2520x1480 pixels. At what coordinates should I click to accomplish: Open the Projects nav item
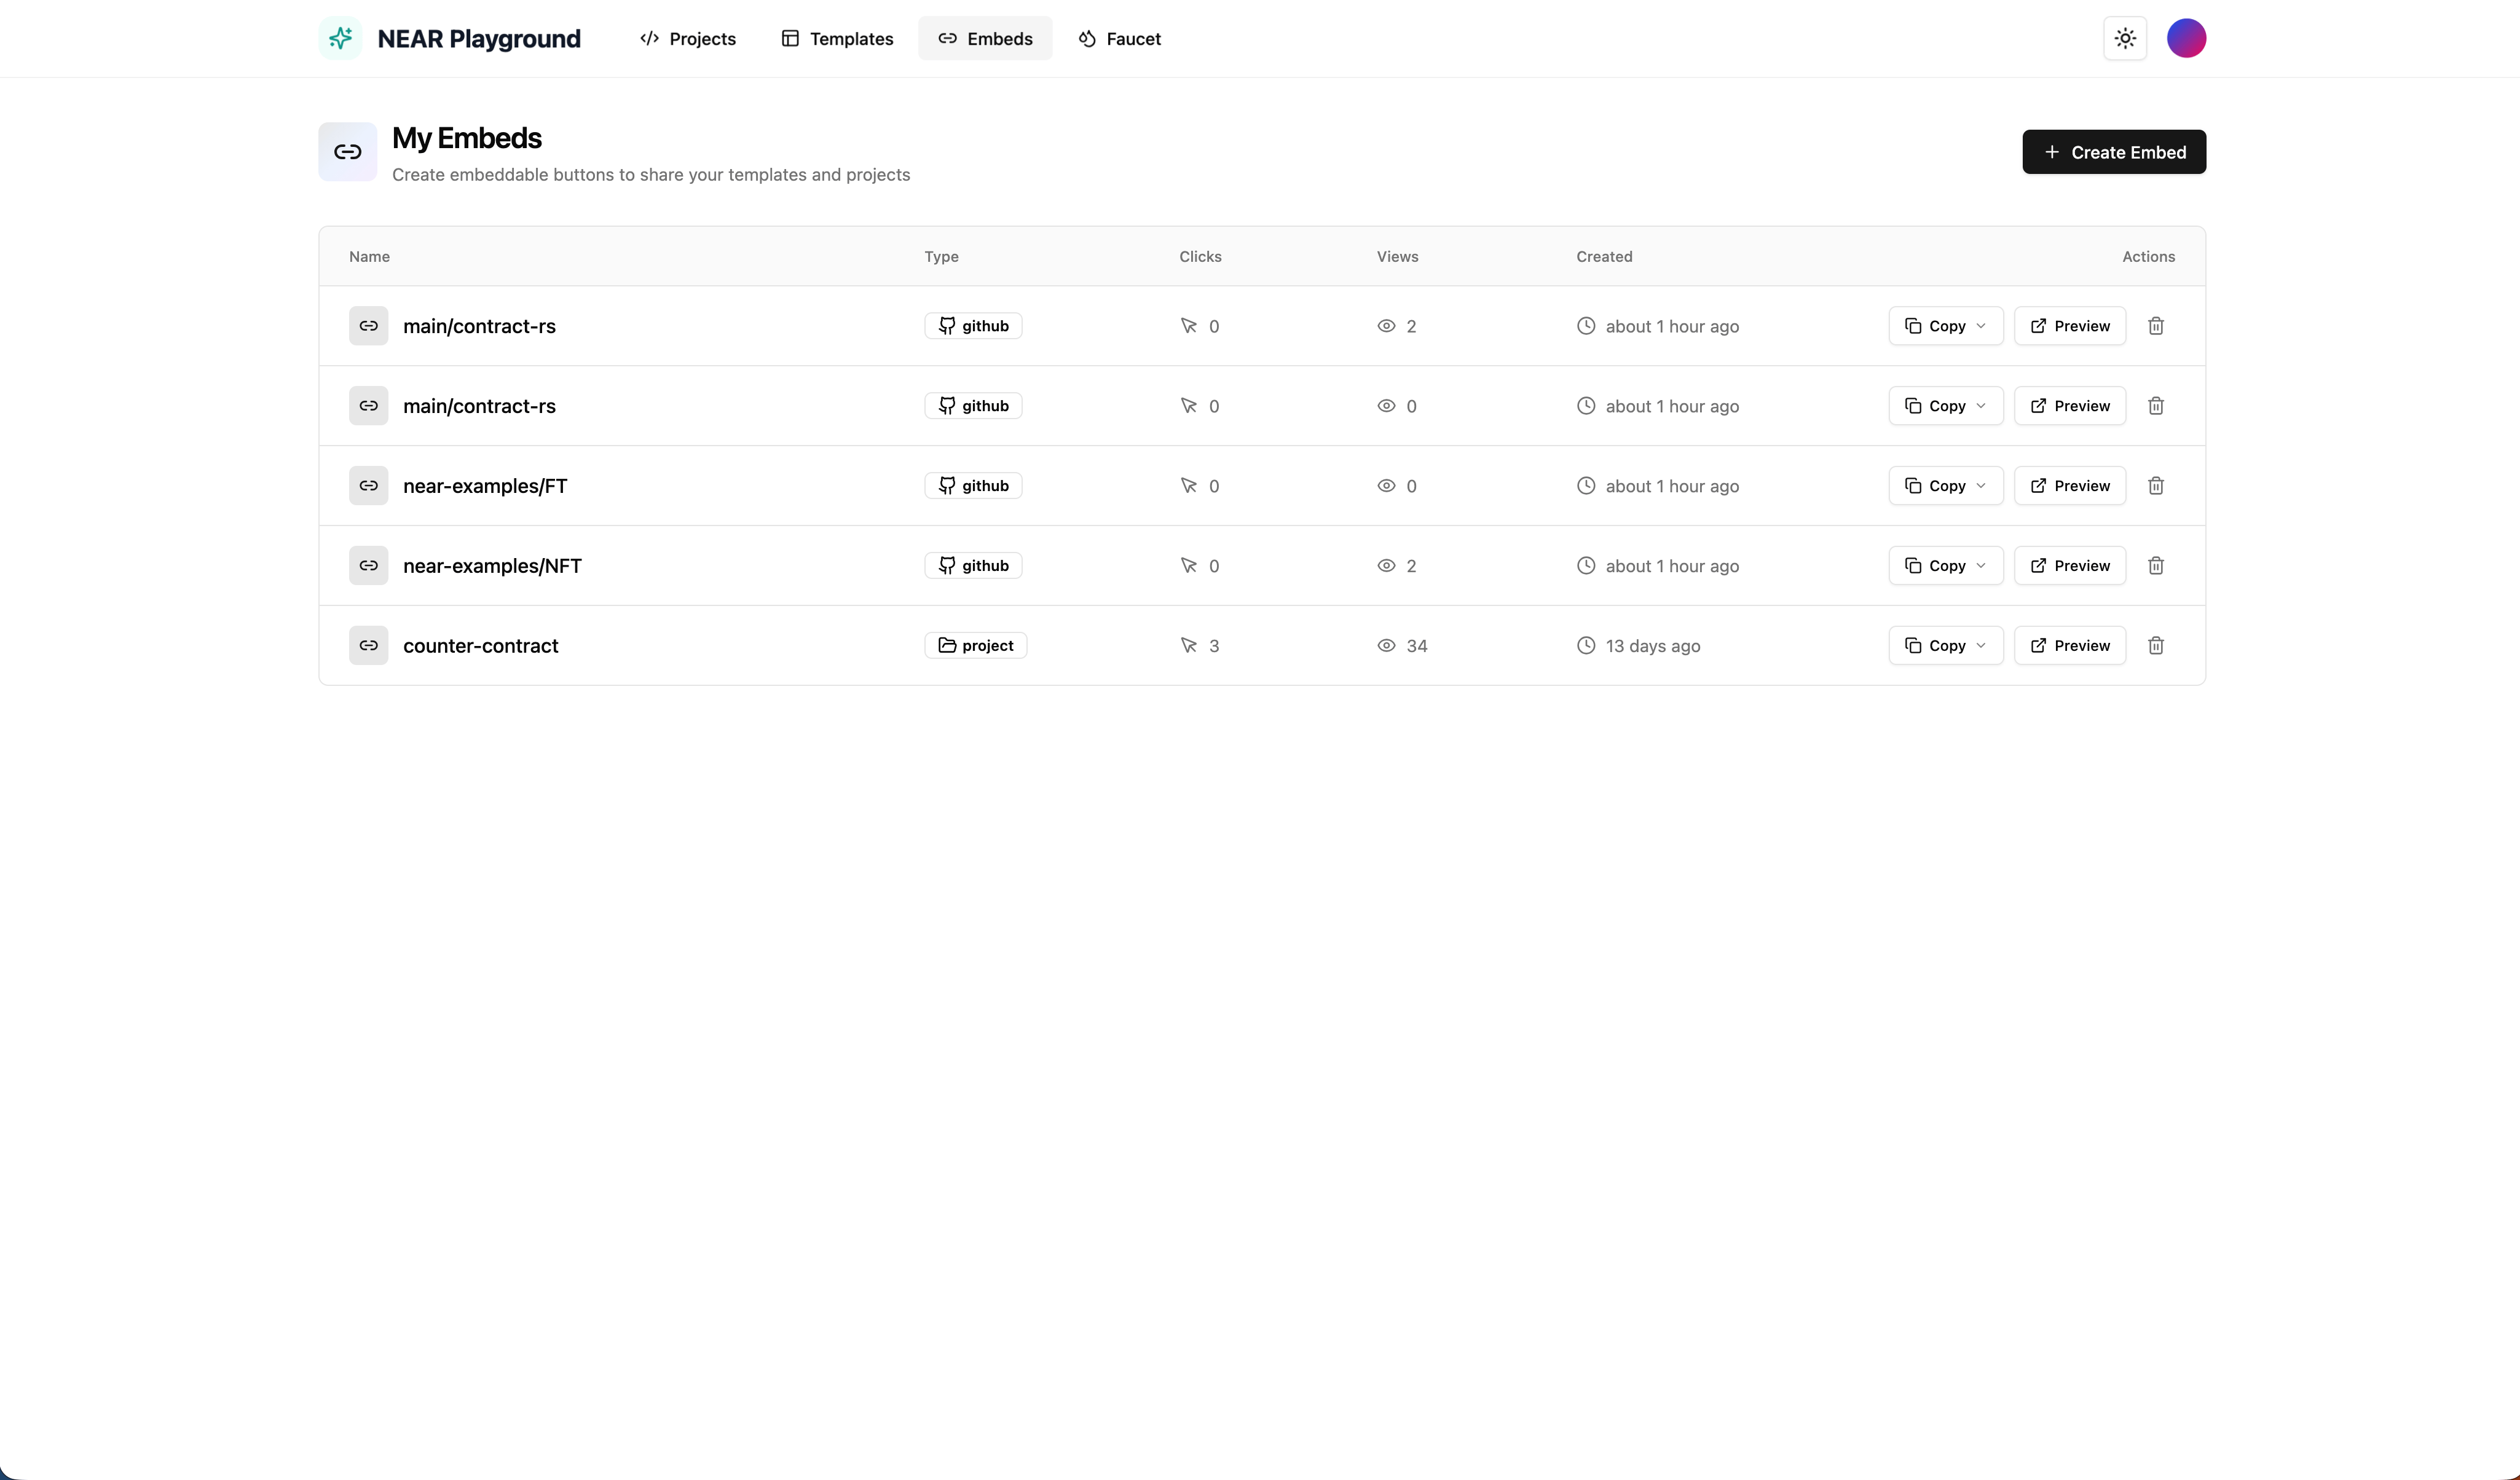(688, 38)
